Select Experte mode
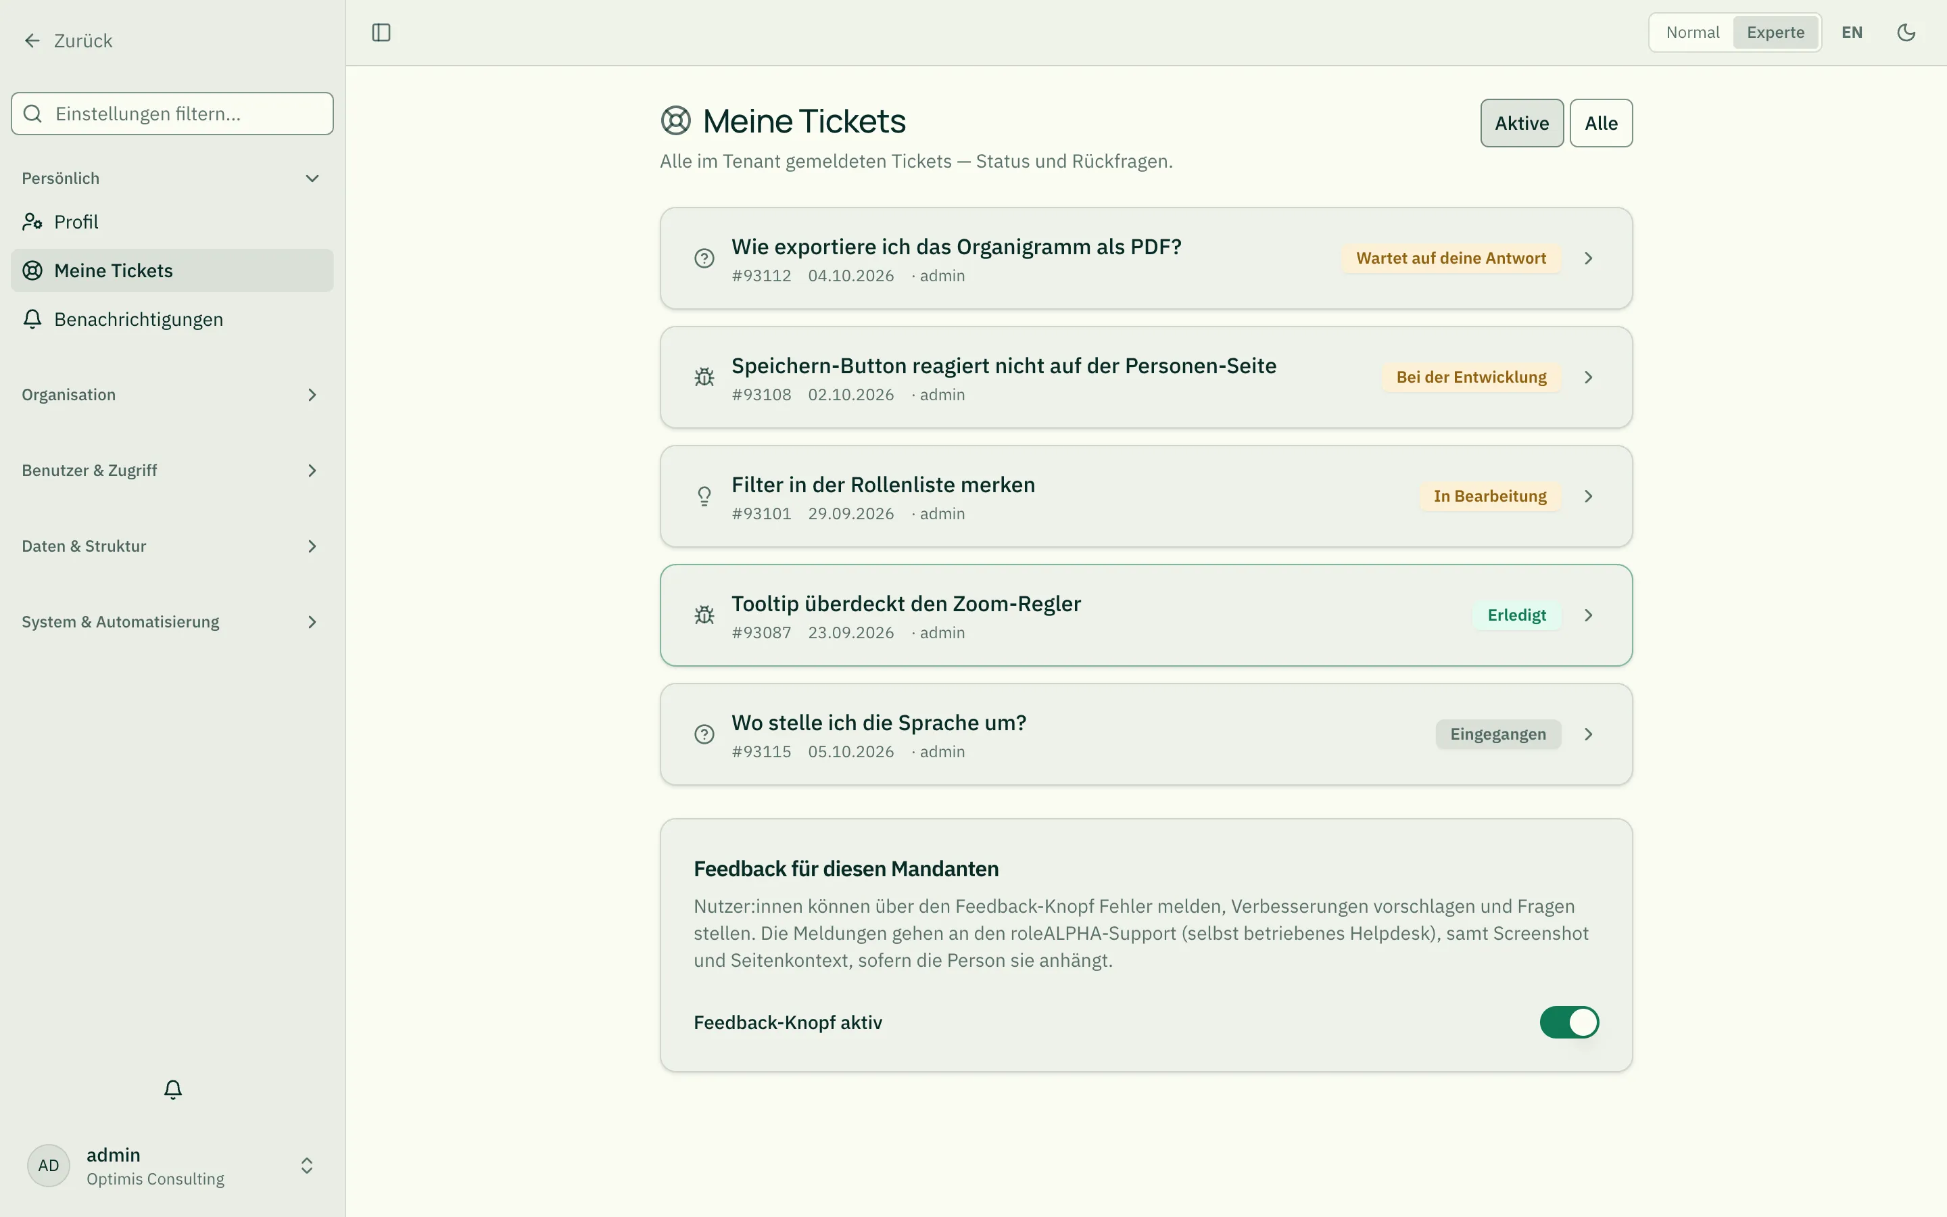The height and width of the screenshot is (1217, 1947). pos(1776,32)
